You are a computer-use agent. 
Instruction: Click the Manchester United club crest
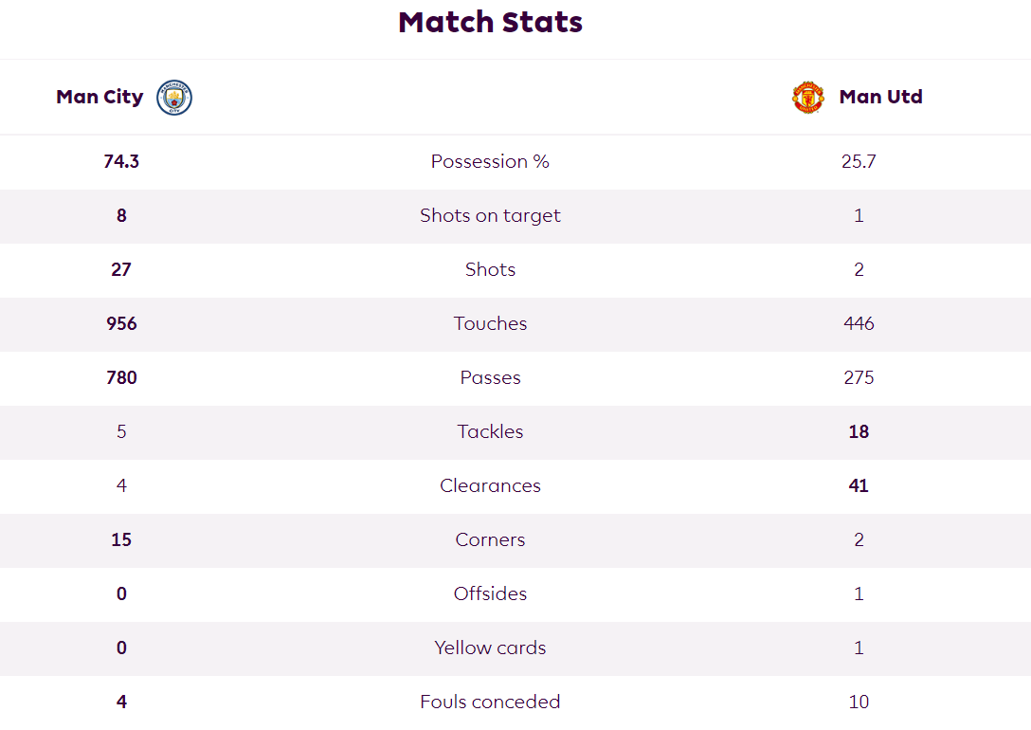coord(808,98)
